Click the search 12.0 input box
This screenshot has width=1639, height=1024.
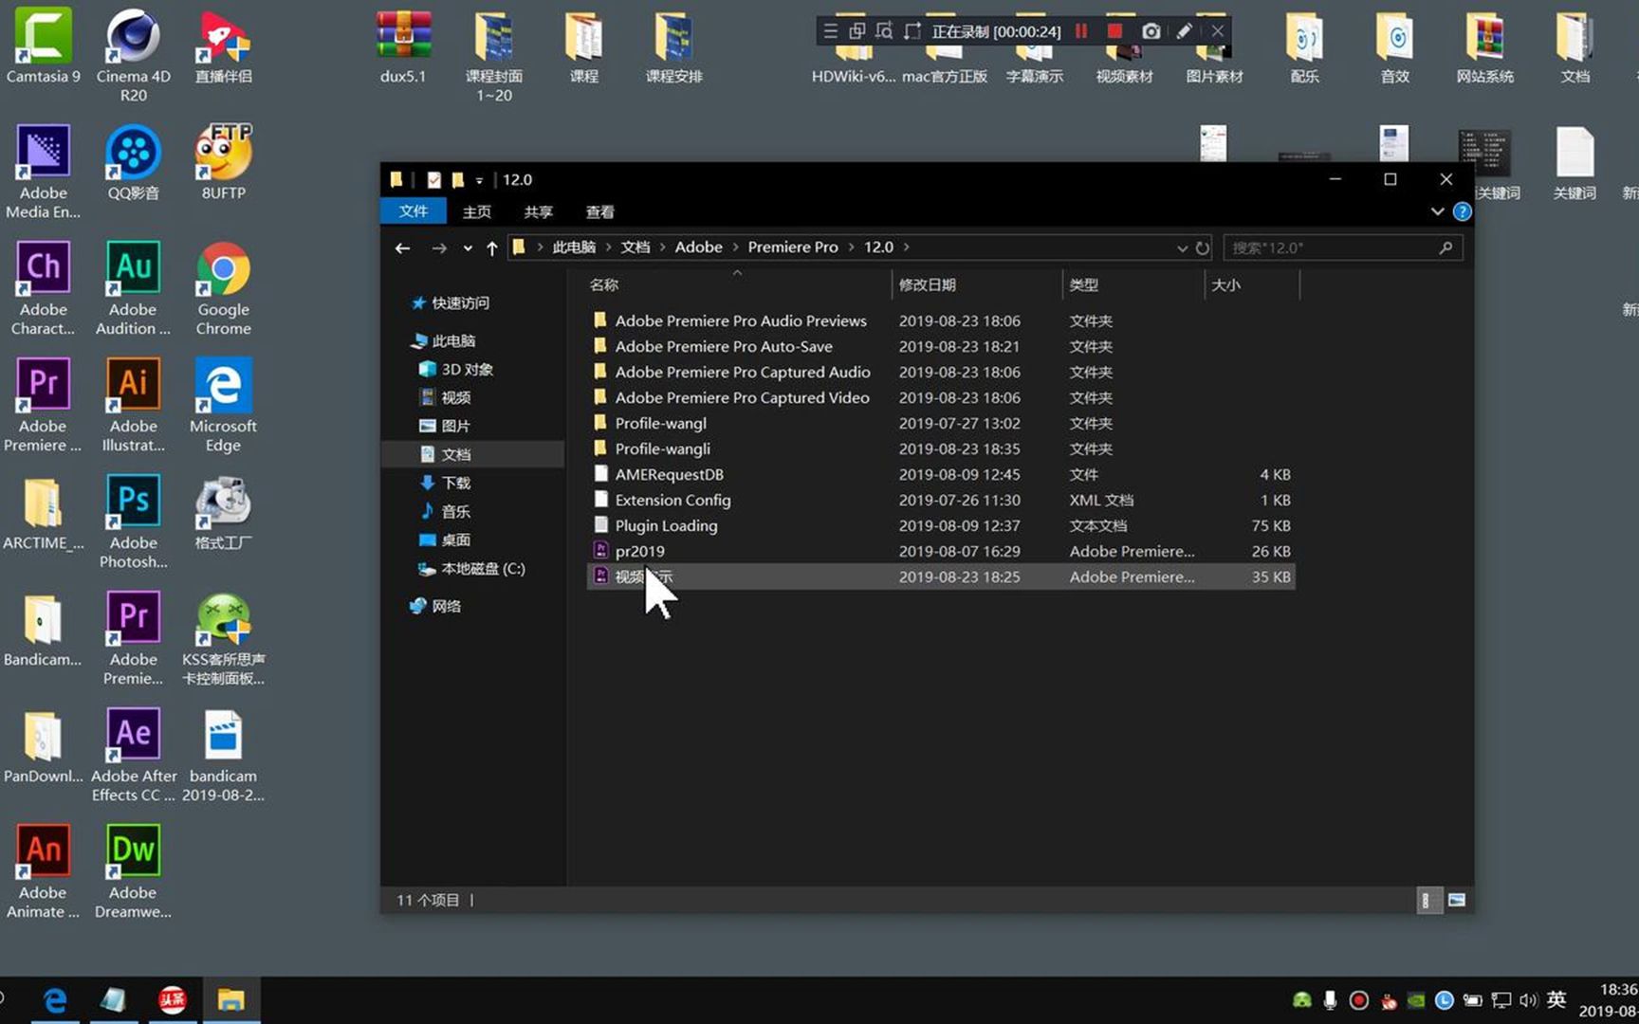1342,247
